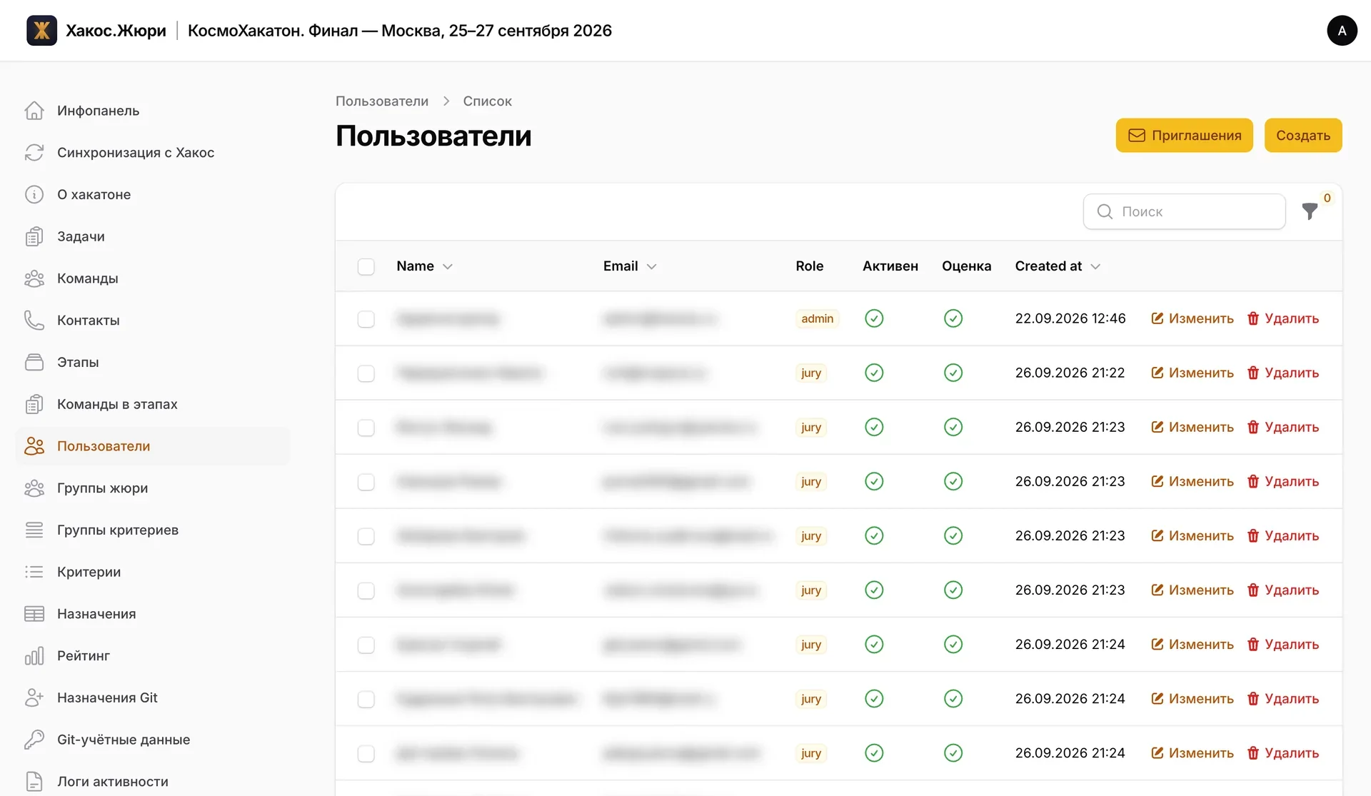Viewport: 1371px width, 796px height.
Task: Click the Критерии list icon
Action: [34, 572]
